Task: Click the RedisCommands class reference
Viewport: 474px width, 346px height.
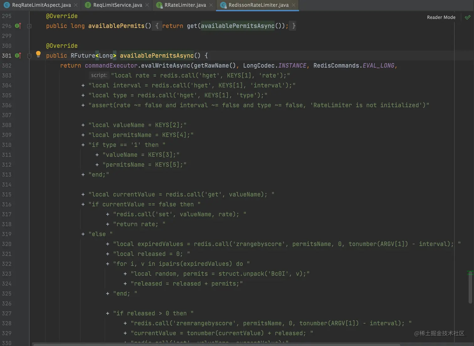Action: point(336,65)
